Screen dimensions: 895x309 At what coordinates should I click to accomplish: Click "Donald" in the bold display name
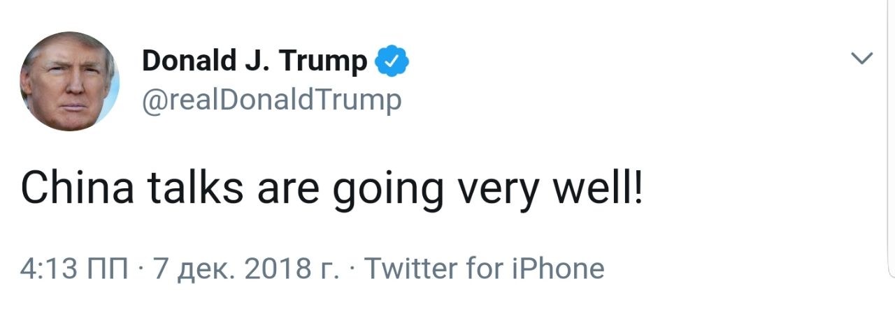coord(188,61)
